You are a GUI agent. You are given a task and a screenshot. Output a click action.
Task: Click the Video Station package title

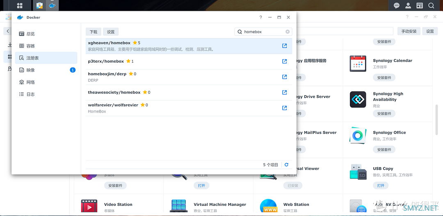118,205
